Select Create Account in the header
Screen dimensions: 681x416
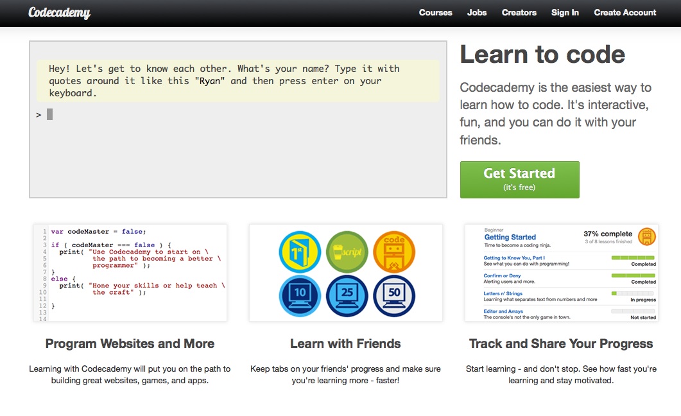[625, 13]
